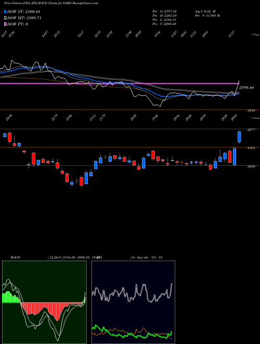This screenshot has height=344, width=260.
Task: Click the Pre H: 2265.53 high value
Action: click(x=164, y=16)
